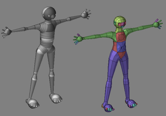Click the gray model's spherical head
Image resolution: width=166 pixels, height=116 pixels.
tap(49, 13)
